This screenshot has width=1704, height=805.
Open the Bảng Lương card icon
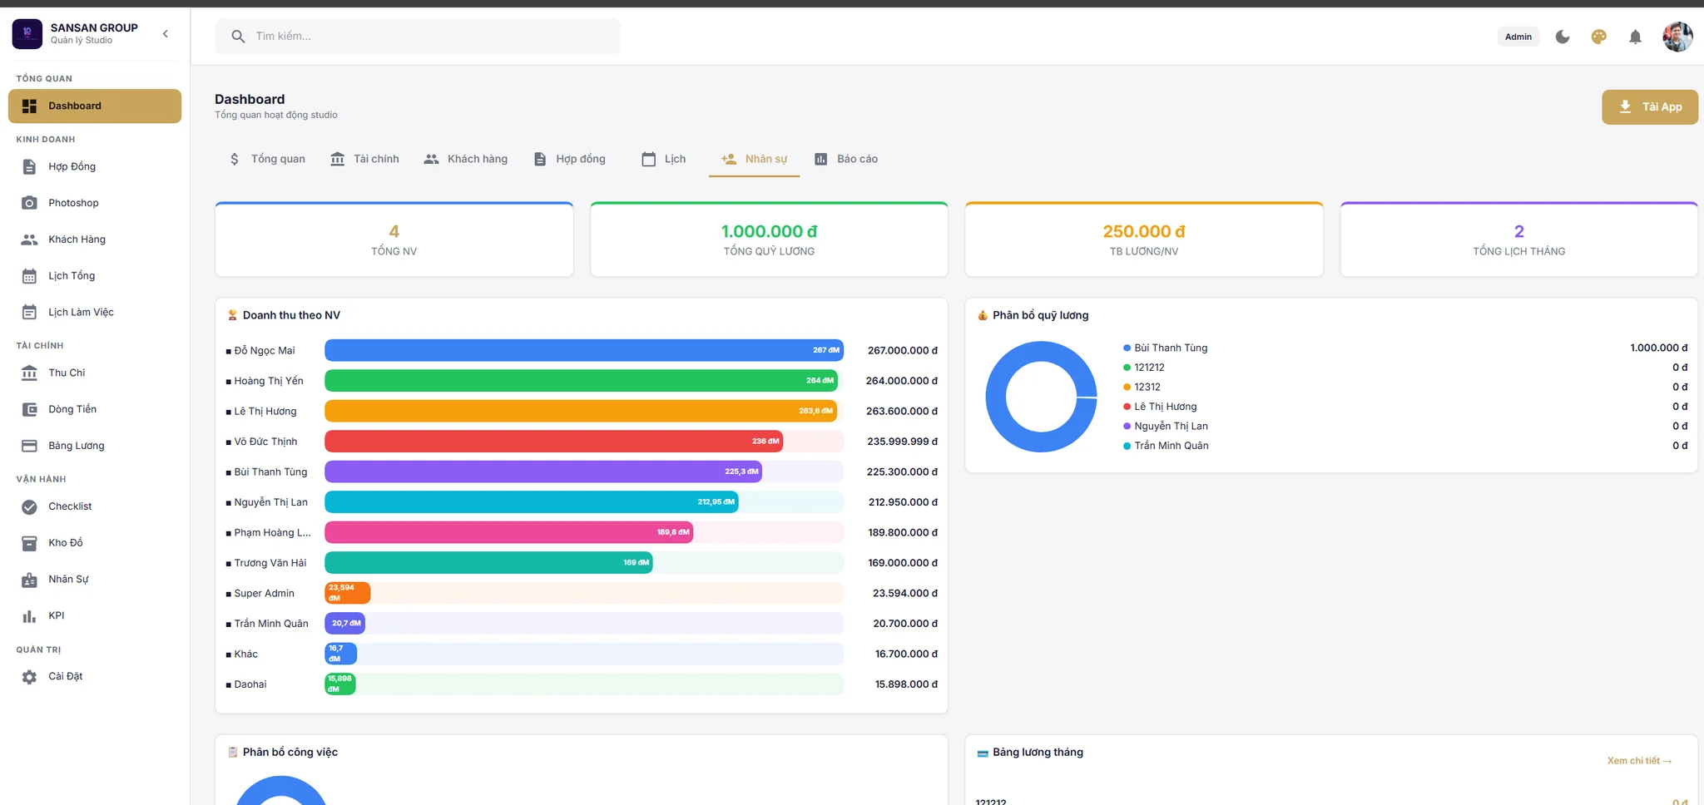(x=29, y=446)
